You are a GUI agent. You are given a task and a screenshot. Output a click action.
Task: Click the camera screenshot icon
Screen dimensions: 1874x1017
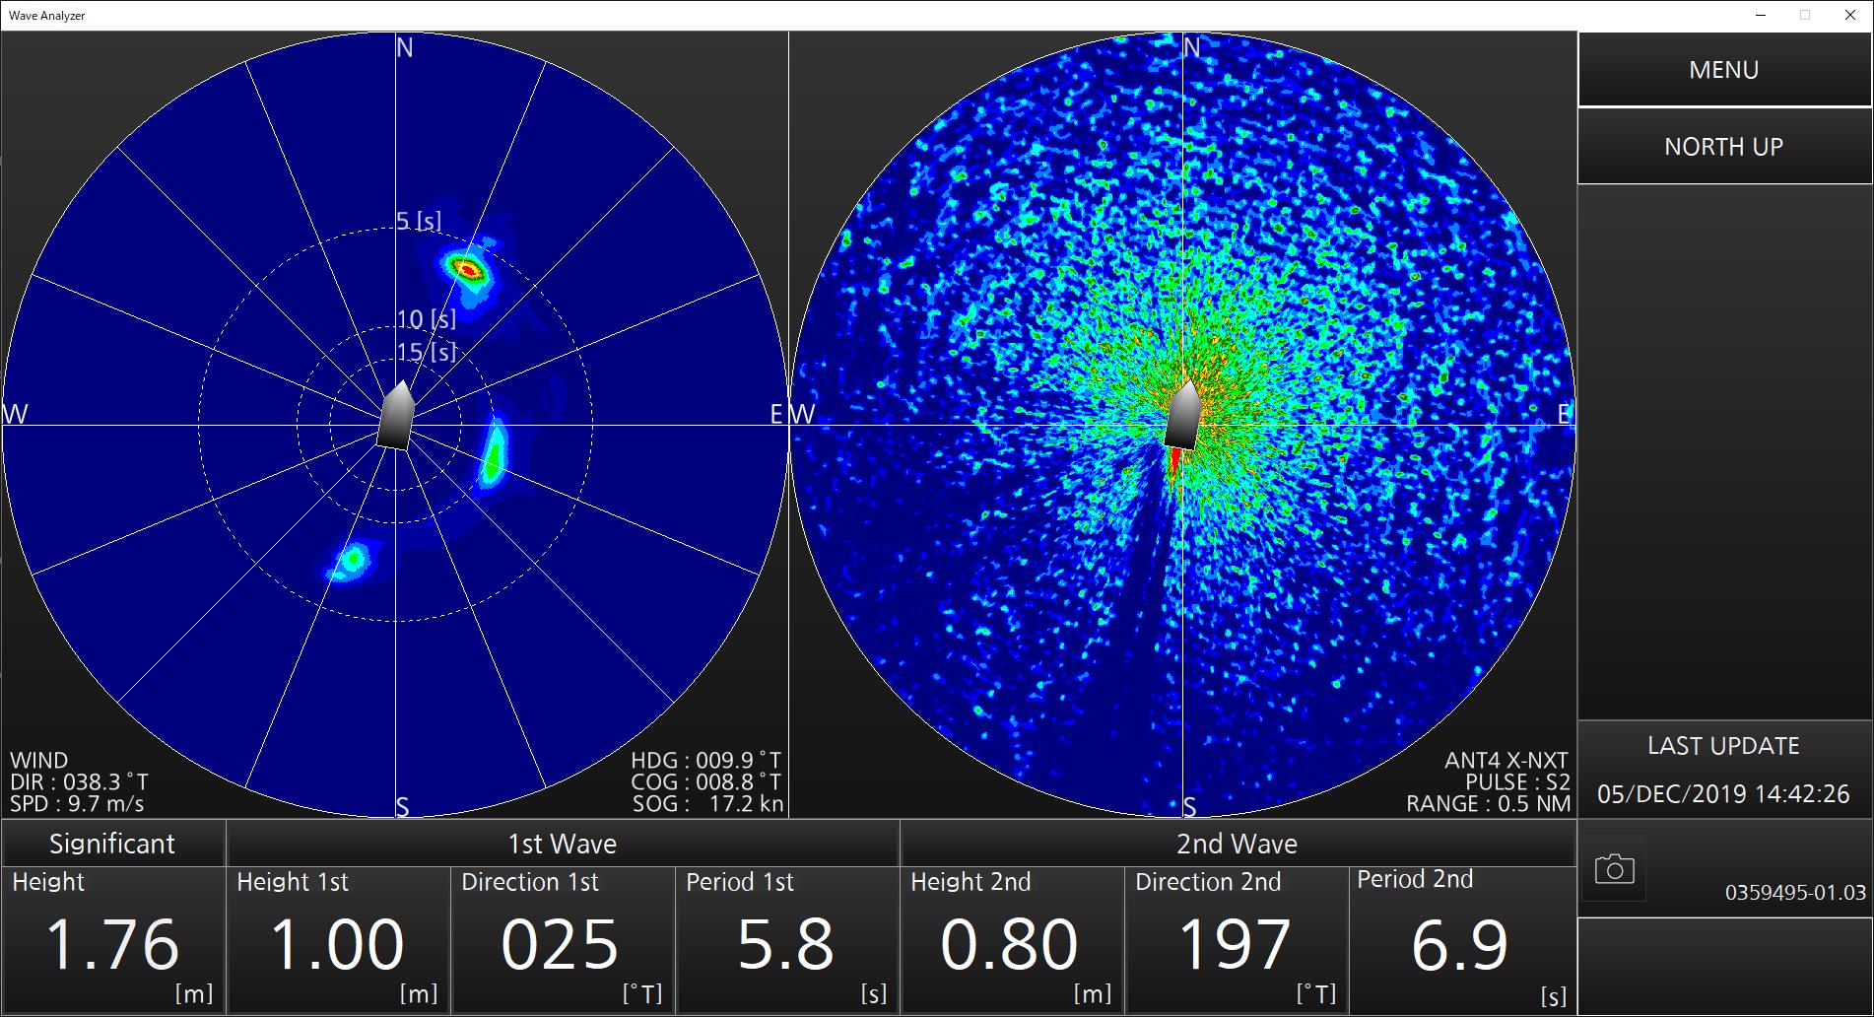[1614, 869]
